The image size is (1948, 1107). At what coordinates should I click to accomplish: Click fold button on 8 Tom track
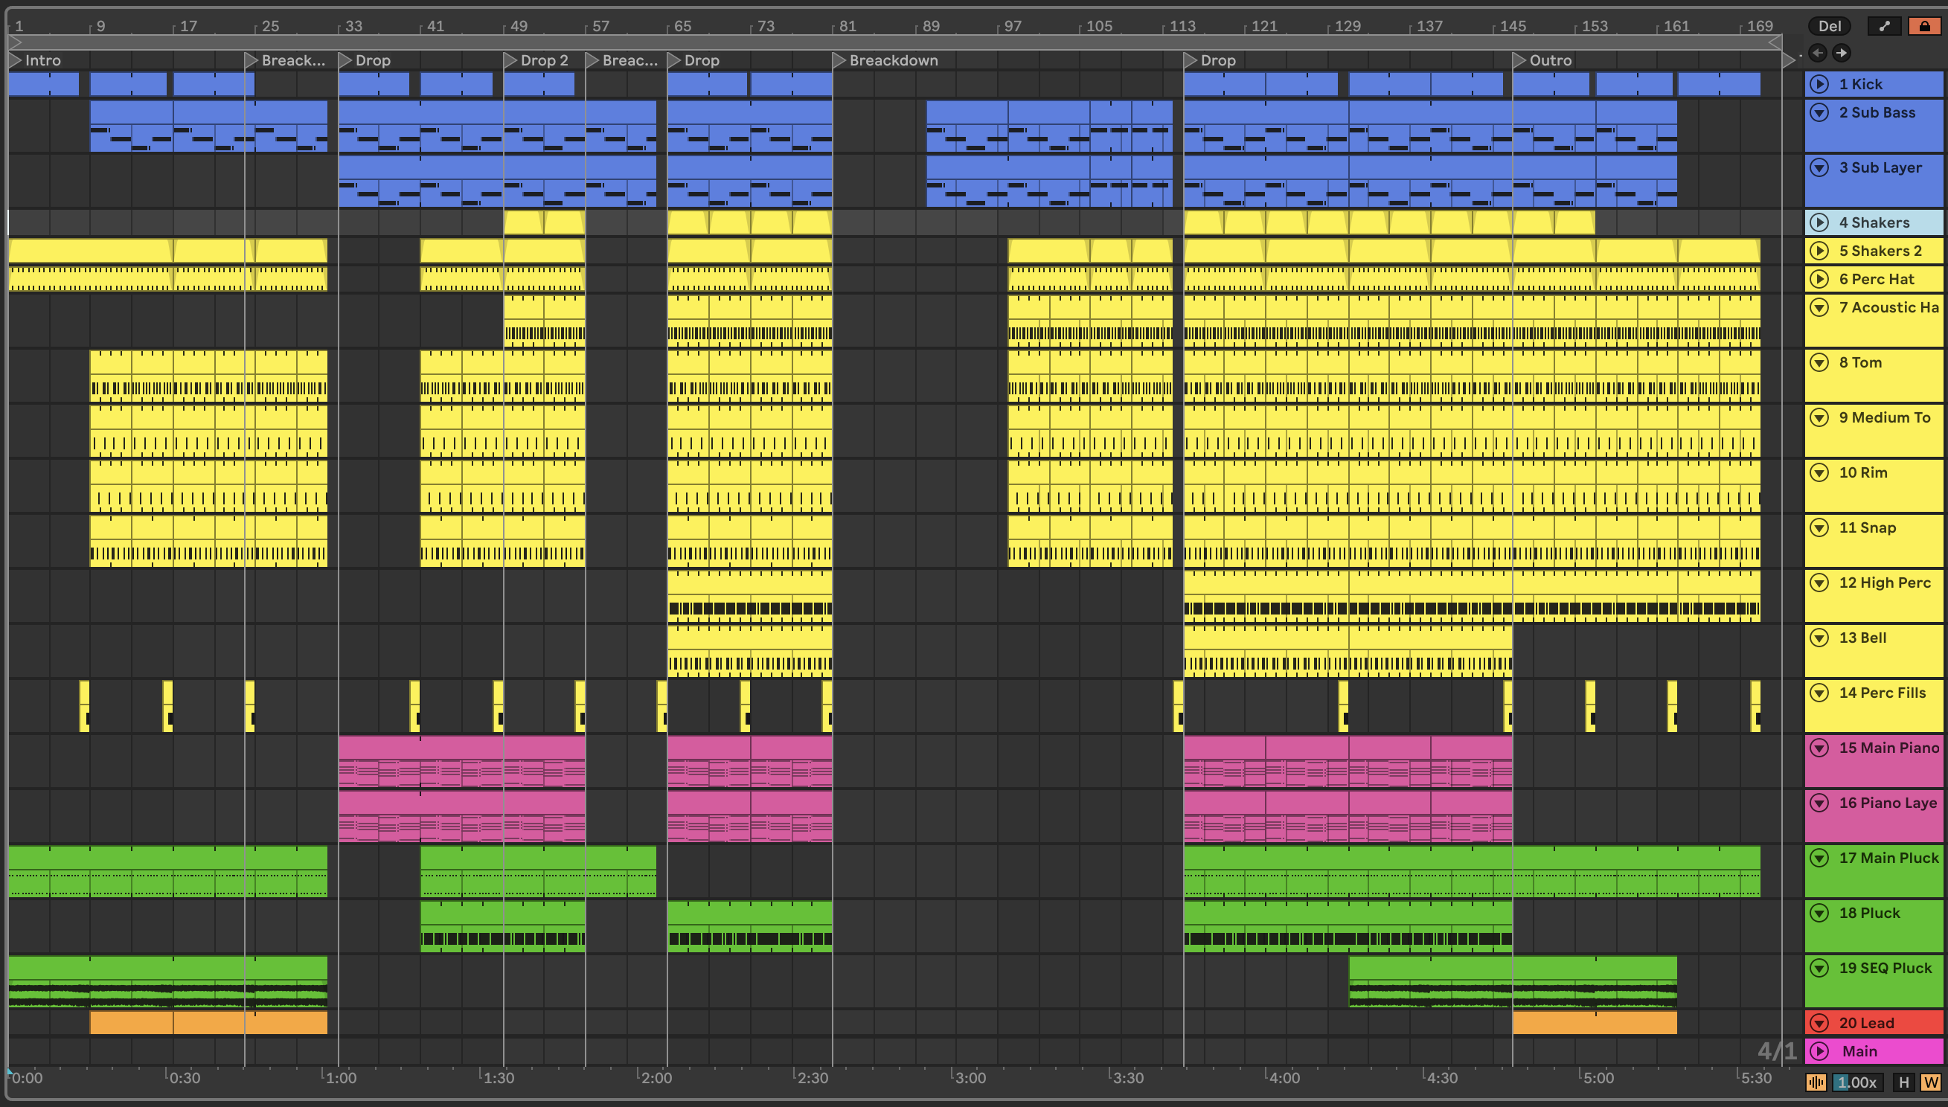[x=1819, y=362]
